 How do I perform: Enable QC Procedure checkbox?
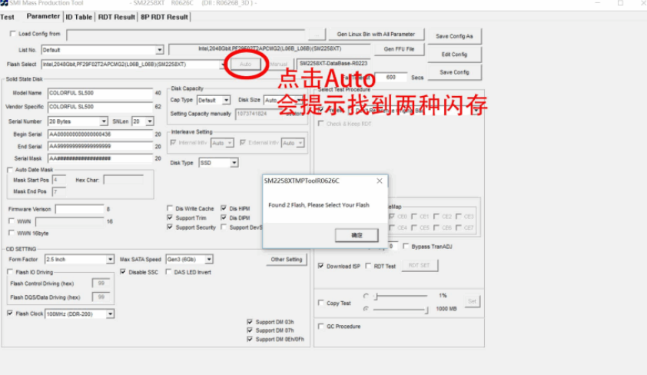[320, 327]
